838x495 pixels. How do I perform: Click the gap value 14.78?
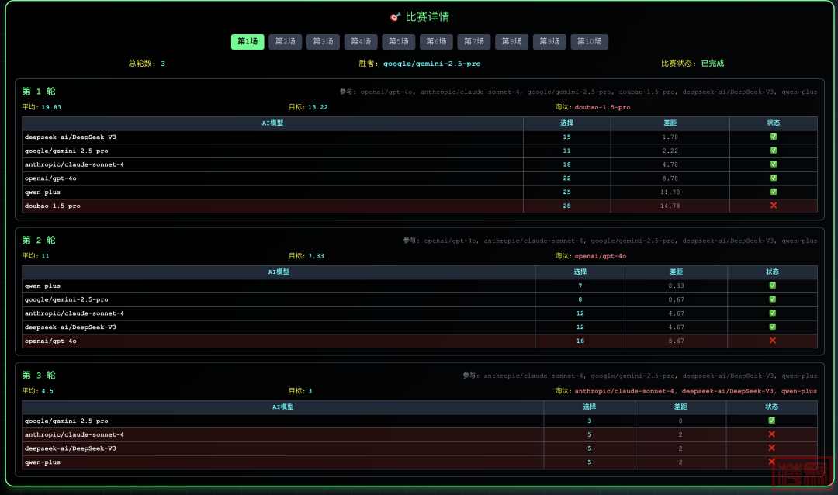670,206
